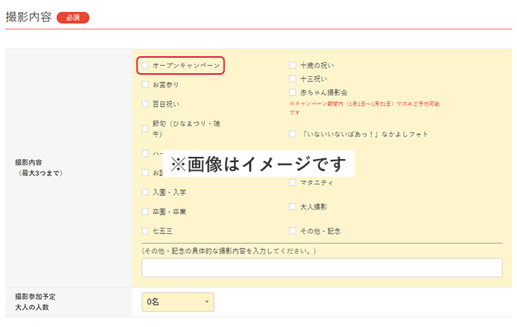The height and width of the screenshot is (327, 517).
Task: Click the ※画像はイメージです overlay label
Action: coord(258,163)
